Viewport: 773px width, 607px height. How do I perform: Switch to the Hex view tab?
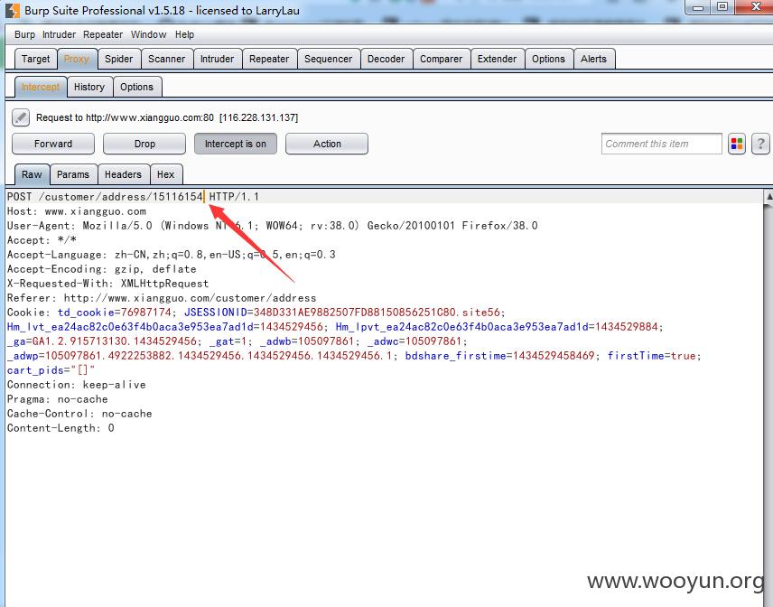point(165,174)
